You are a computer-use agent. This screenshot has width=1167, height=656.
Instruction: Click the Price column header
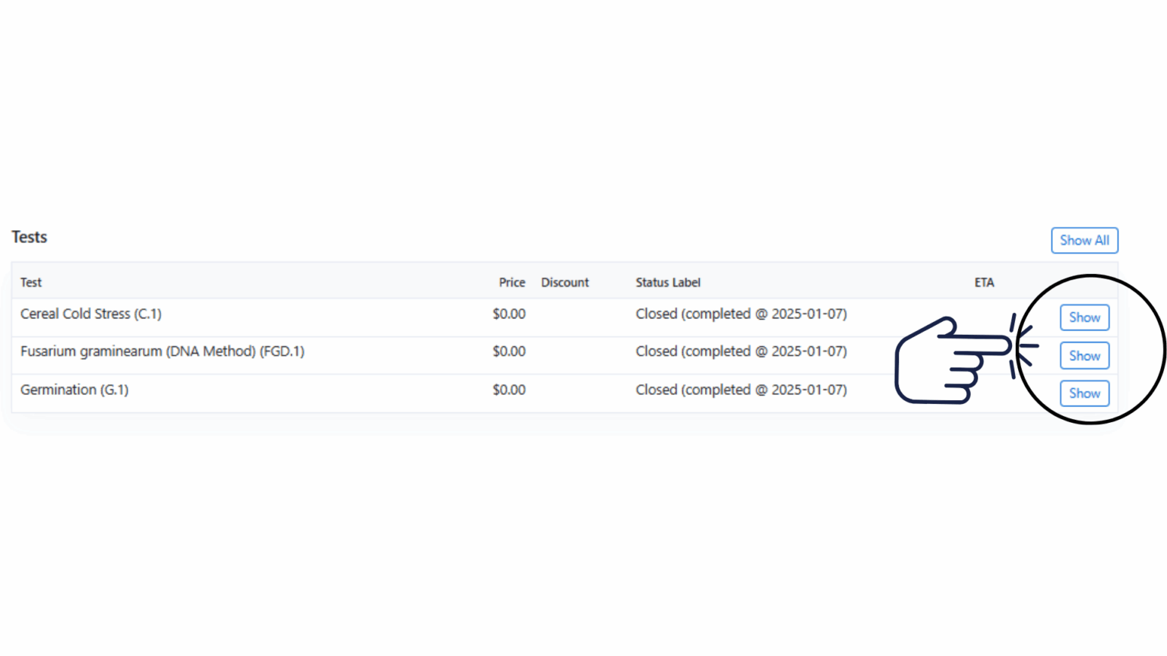512,282
